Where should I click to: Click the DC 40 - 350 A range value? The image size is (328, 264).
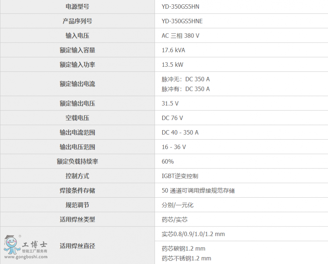[x=180, y=133]
